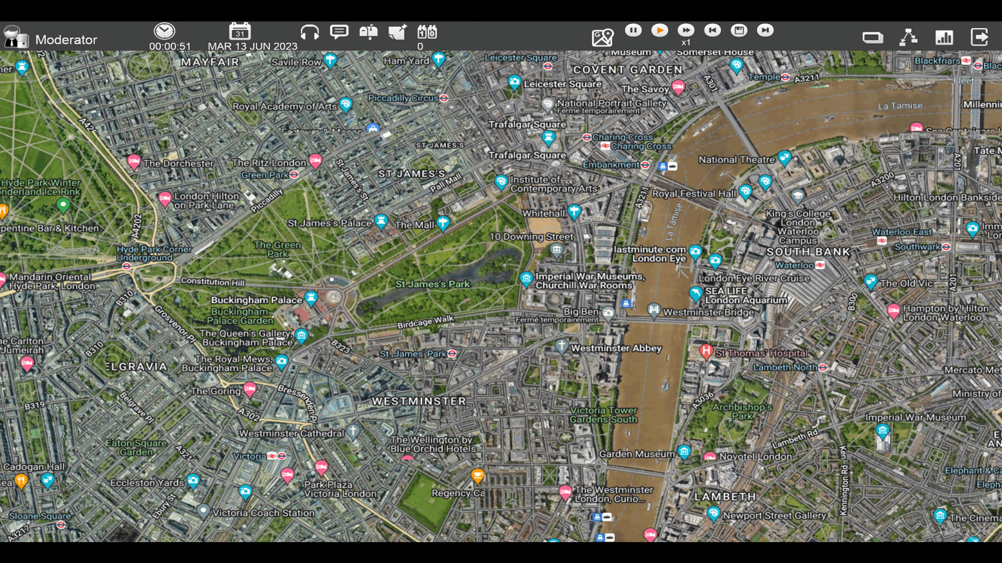Click The Savoy hotel pin

click(678, 87)
